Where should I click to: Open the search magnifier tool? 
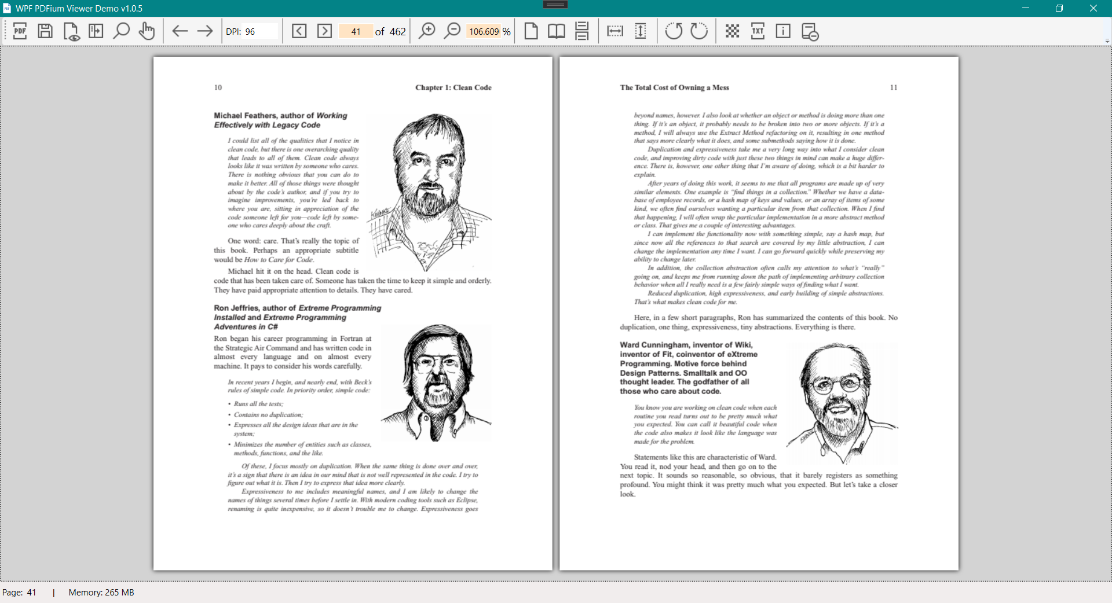tap(121, 31)
